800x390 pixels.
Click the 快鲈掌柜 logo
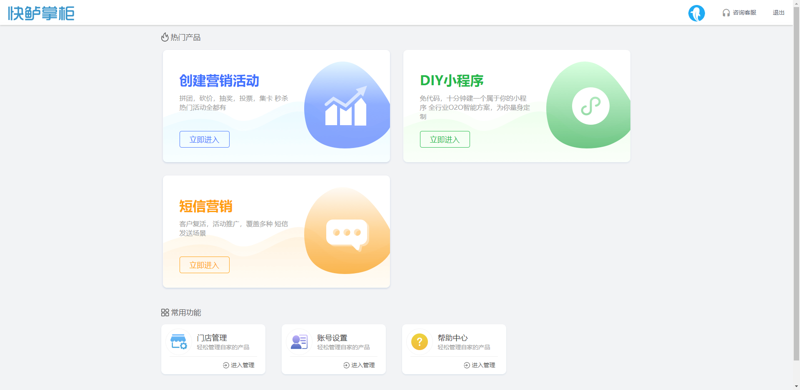[x=41, y=13]
